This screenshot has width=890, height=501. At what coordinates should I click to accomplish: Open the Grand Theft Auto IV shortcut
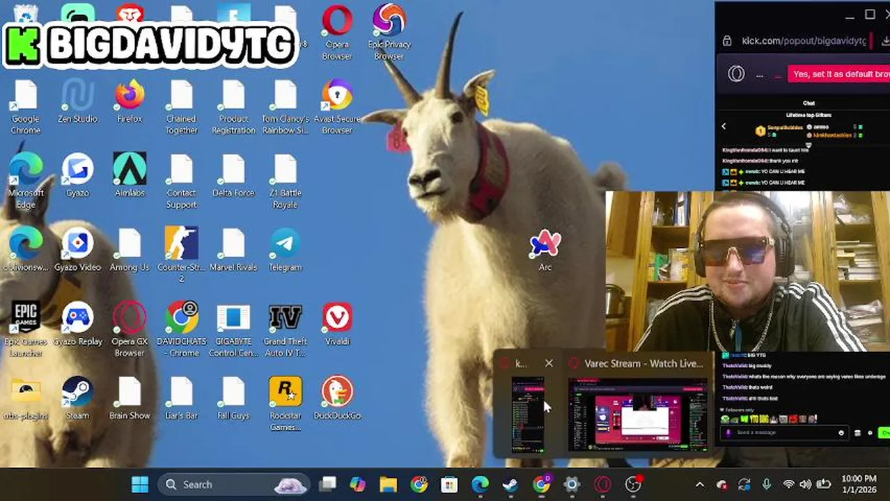tap(286, 329)
